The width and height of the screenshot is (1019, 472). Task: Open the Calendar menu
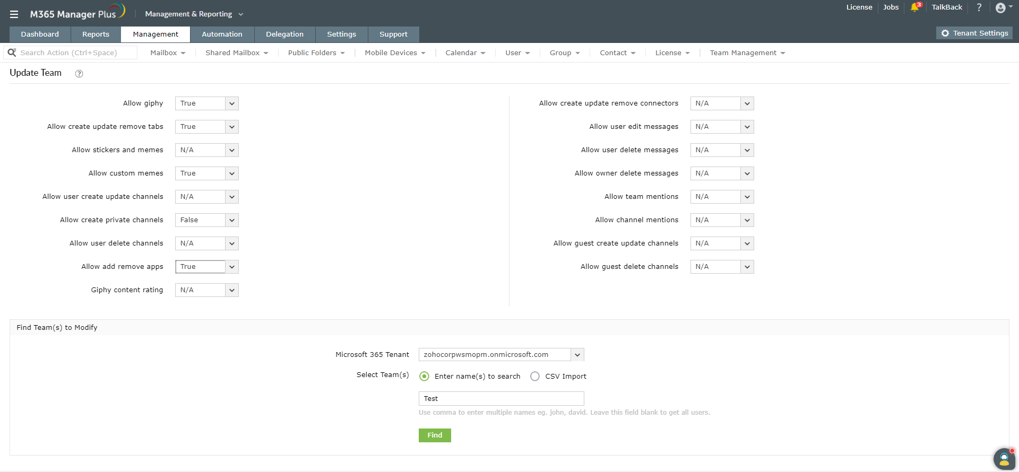[465, 53]
